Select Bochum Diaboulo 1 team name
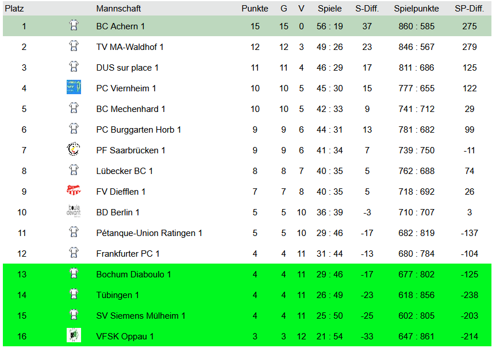 pyautogui.click(x=133, y=274)
